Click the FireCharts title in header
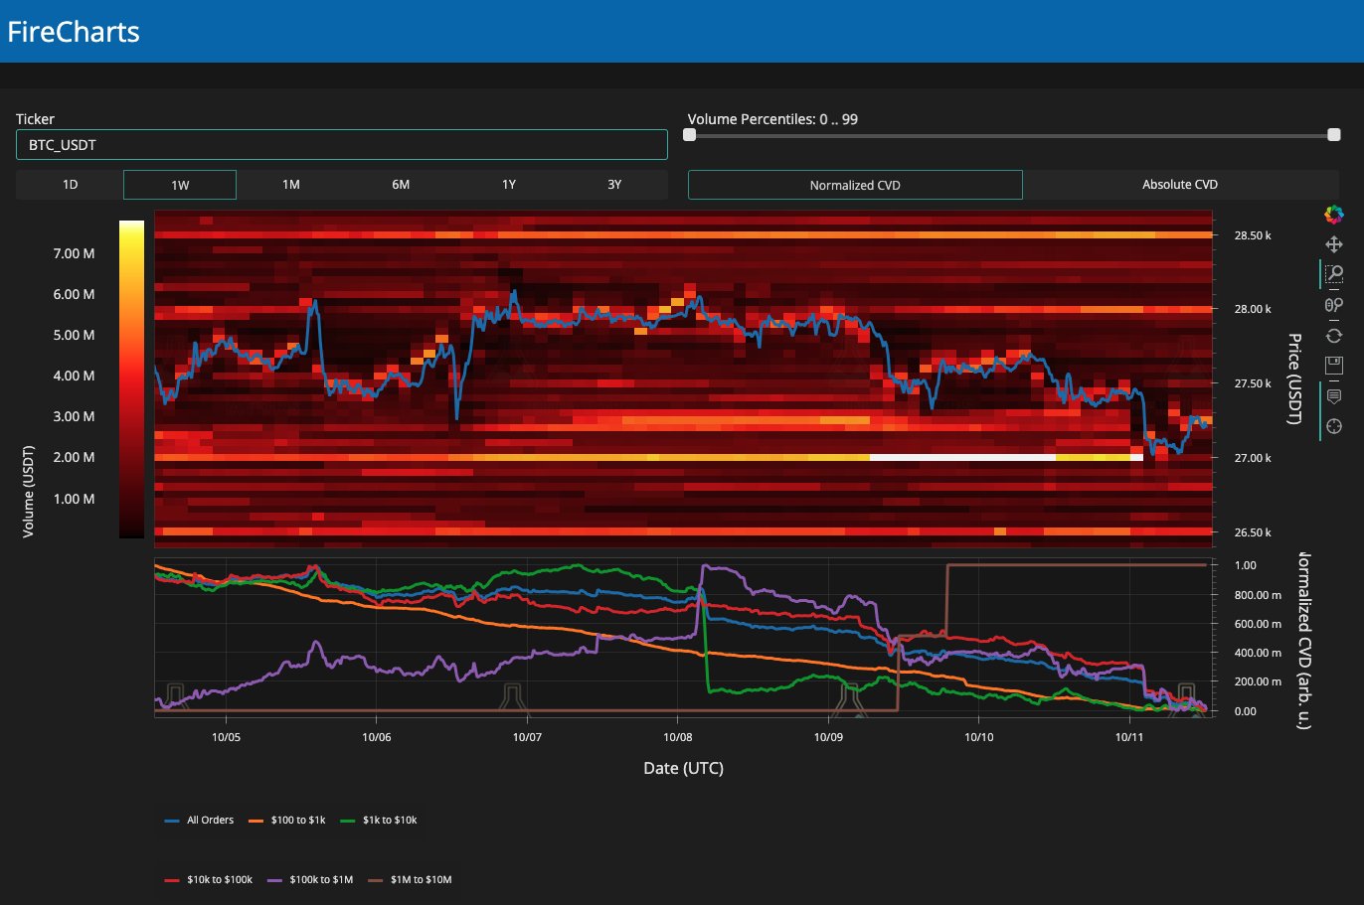Screen dimensions: 1364x905 click(x=74, y=32)
